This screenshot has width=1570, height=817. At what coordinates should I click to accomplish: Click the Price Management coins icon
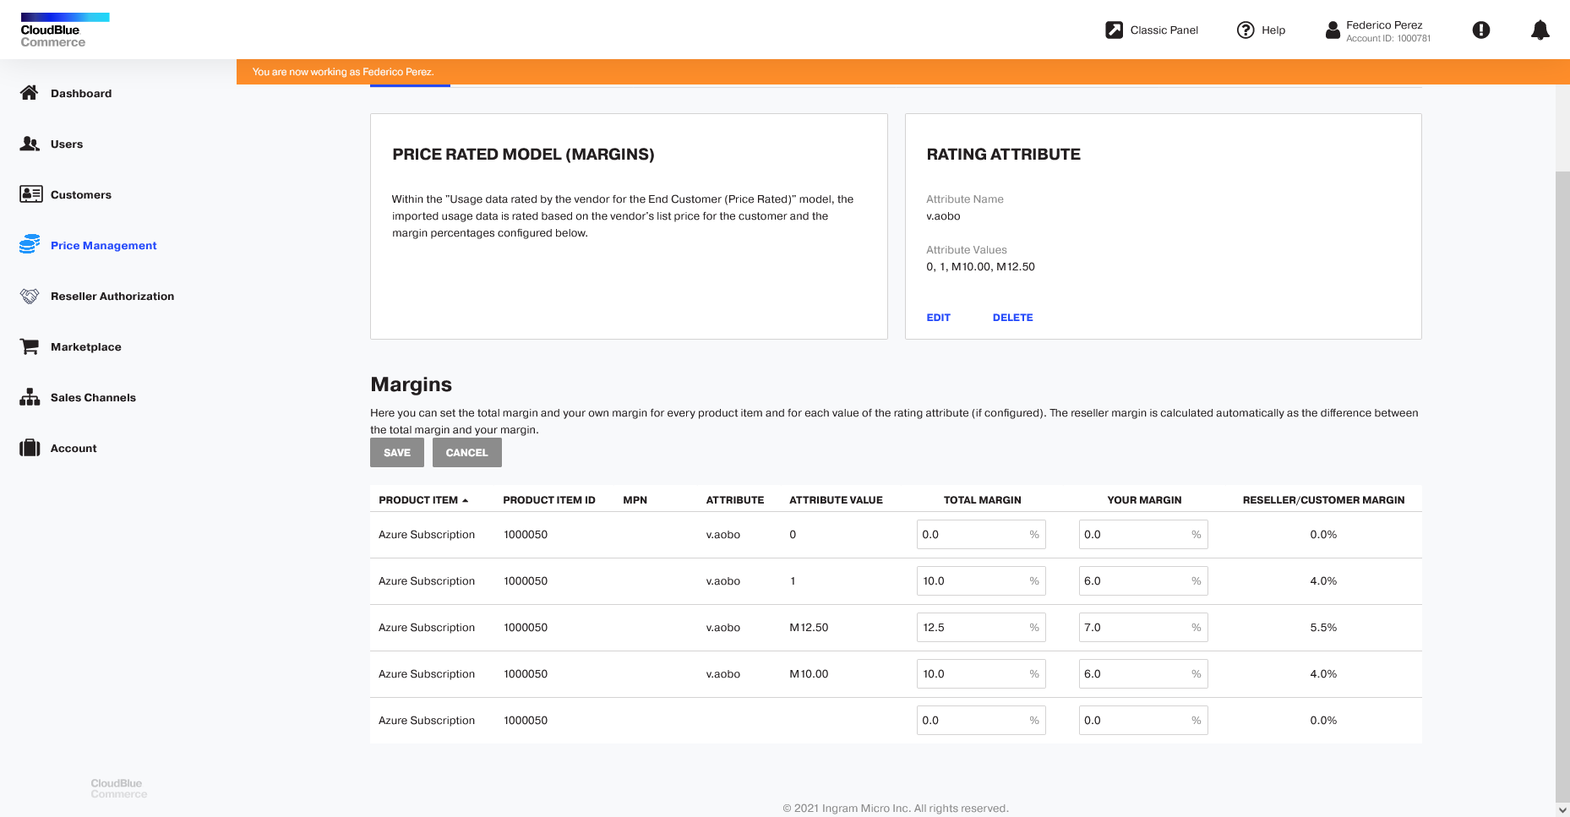[30, 245]
